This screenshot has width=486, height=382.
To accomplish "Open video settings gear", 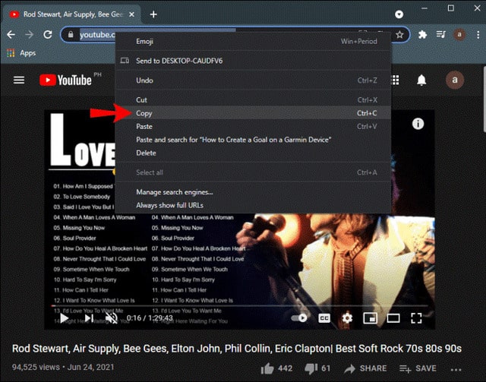I will pos(347,318).
